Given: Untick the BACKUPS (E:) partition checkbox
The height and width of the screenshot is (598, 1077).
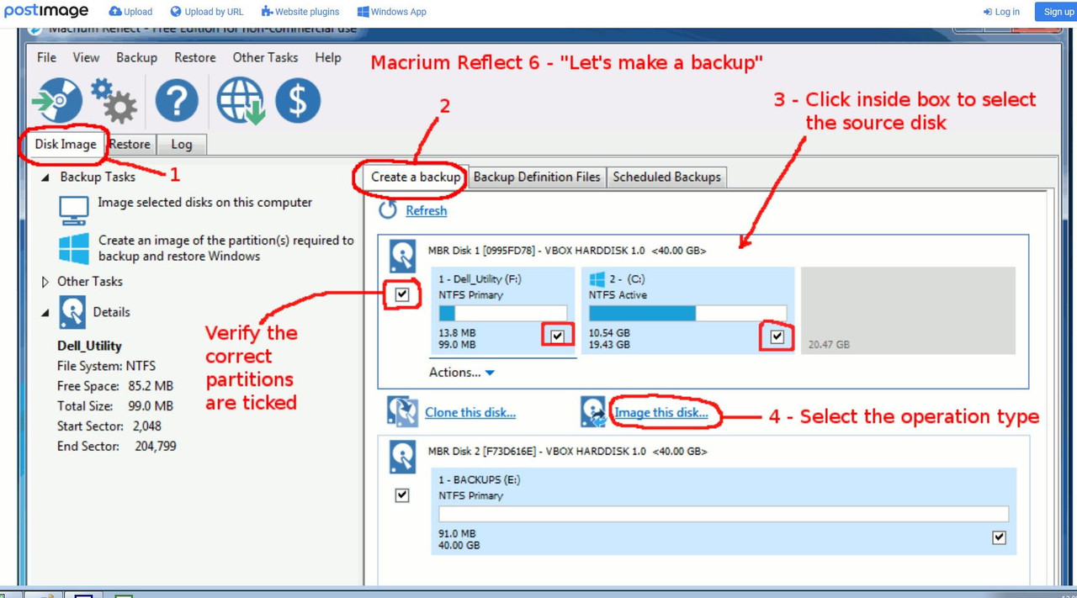Looking at the screenshot, I should pos(999,537).
